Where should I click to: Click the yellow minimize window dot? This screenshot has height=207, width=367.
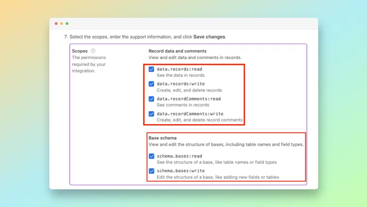coord(61,23)
